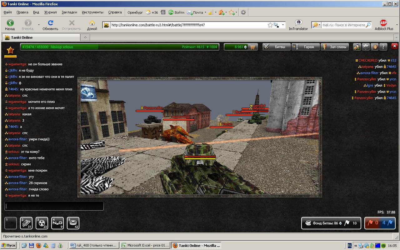Open the game settings gear
This screenshot has width=400, height=250.
366,47
